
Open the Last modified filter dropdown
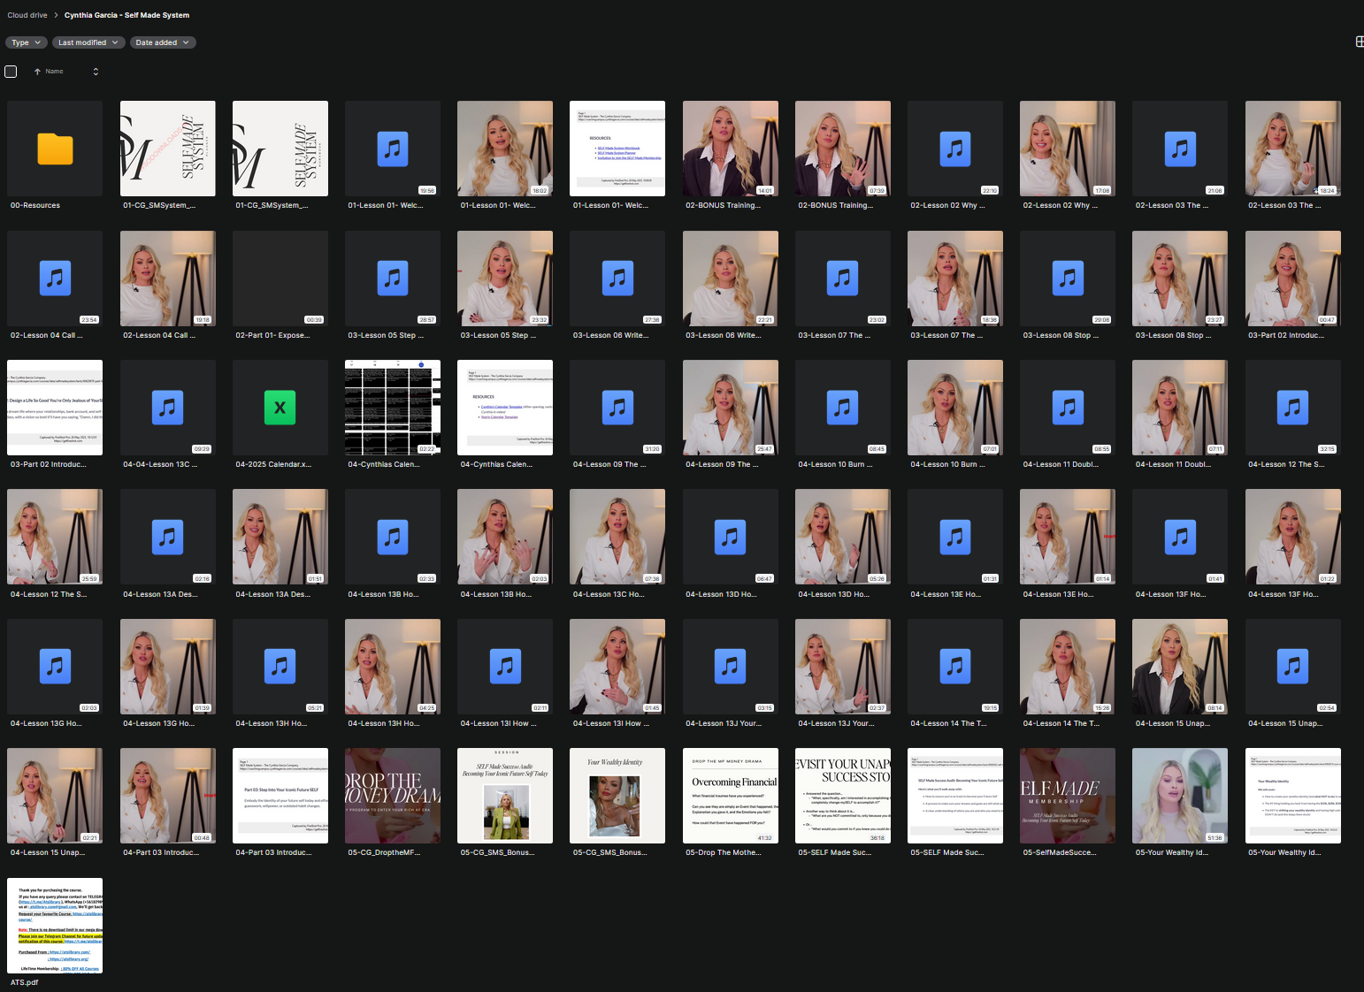click(x=88, y=42)
